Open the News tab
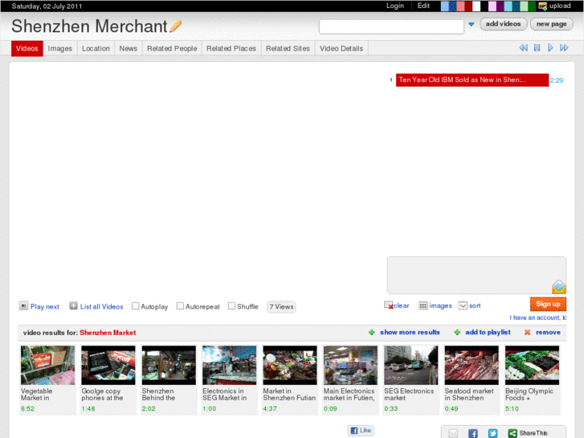This screenshot has width=584, height=438. pyautogui.click(x=128, y=48)
